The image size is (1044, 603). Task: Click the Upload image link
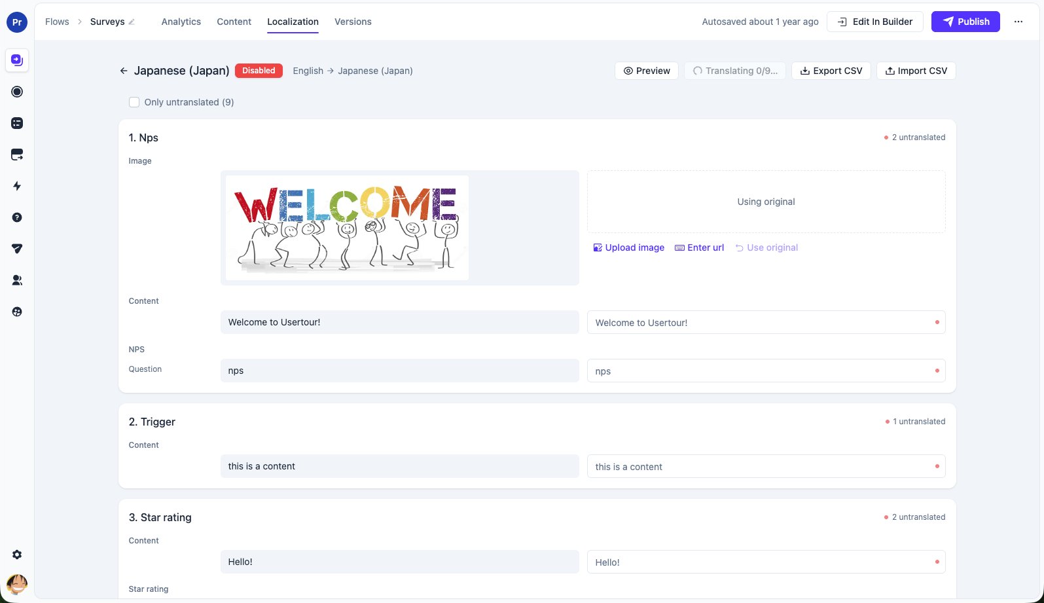pyautogui.click(x=629, y=247)
